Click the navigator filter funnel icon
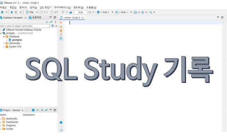This screenshot has height=136, width=227. [53, 26]
